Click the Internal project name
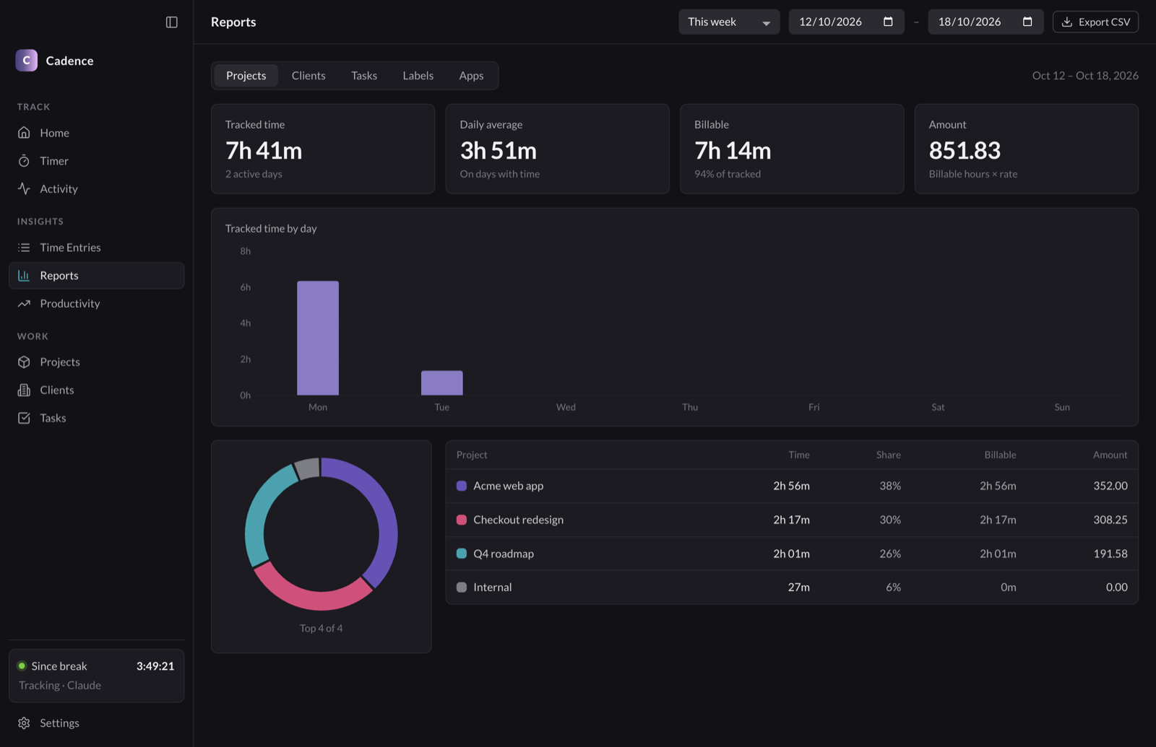The height and width of the screenshot is (747, 1156). [493, 587]
